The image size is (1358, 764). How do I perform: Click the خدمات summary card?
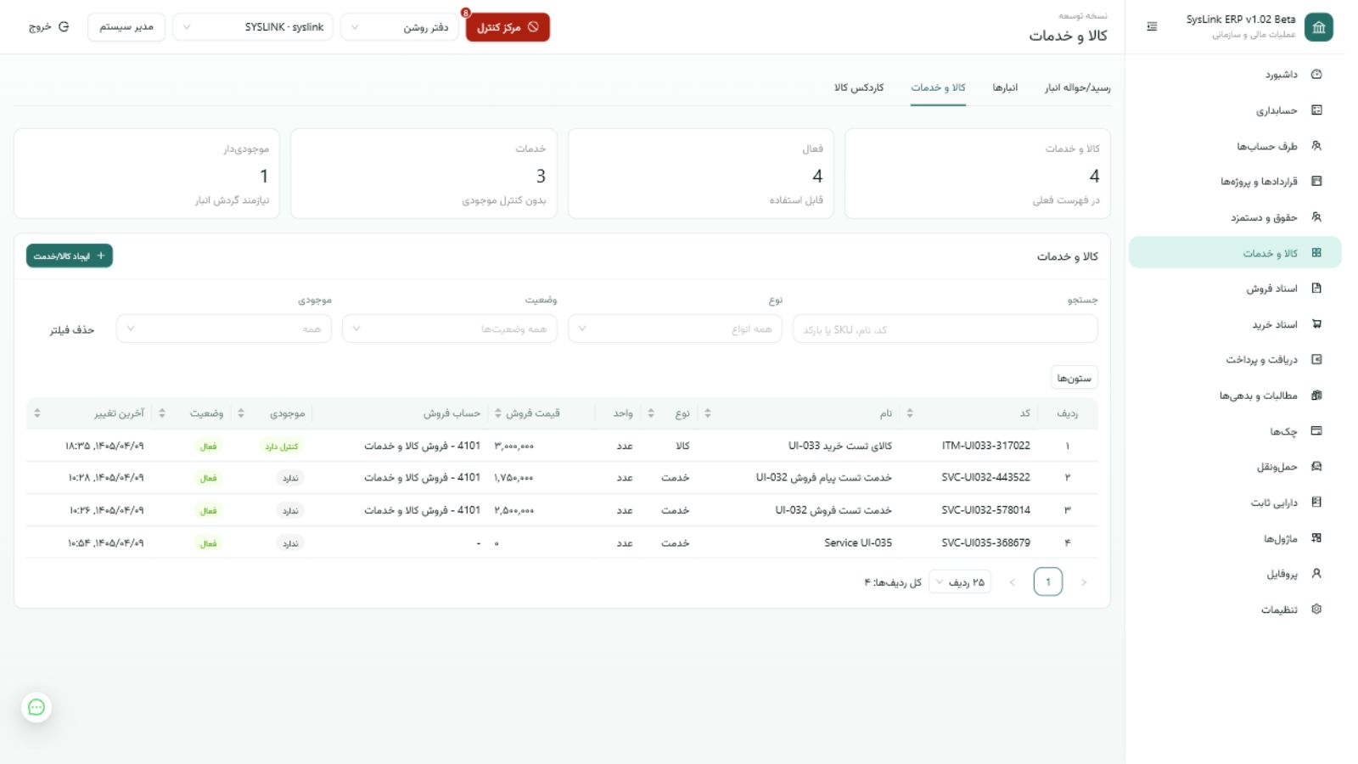pyautogui.click(x=424, y=173)
